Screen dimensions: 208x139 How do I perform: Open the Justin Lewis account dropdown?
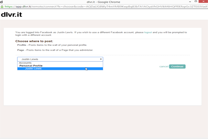pyautogui.click(x=60, y=59)
